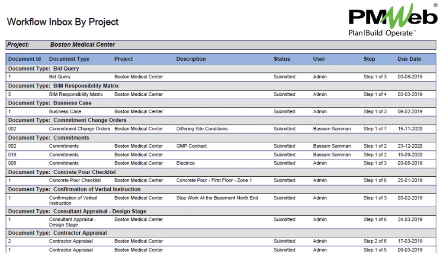Select the 'Workflow Inbox By Project' title
The width and height of the screenshot is (443, 253).
63,22
